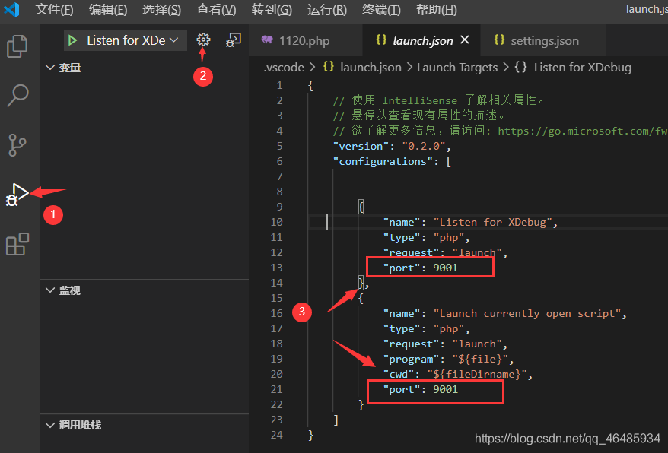Click the "Listen for XDebug" name value
Screen dimensions: 668x453
[492, 222]
